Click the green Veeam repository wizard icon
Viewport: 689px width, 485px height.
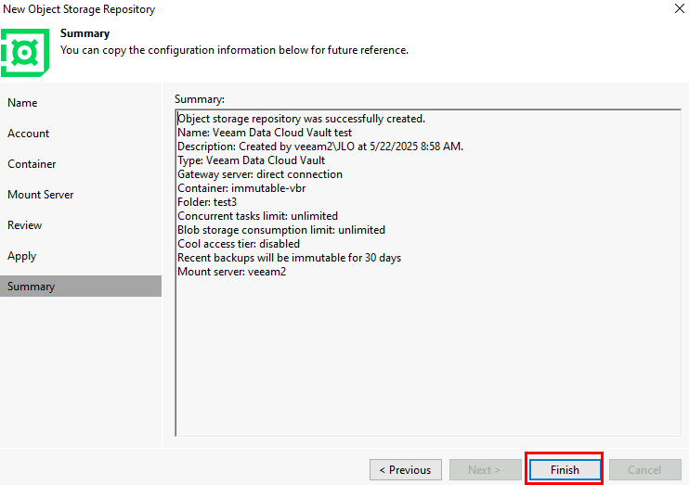coord(25,53)
